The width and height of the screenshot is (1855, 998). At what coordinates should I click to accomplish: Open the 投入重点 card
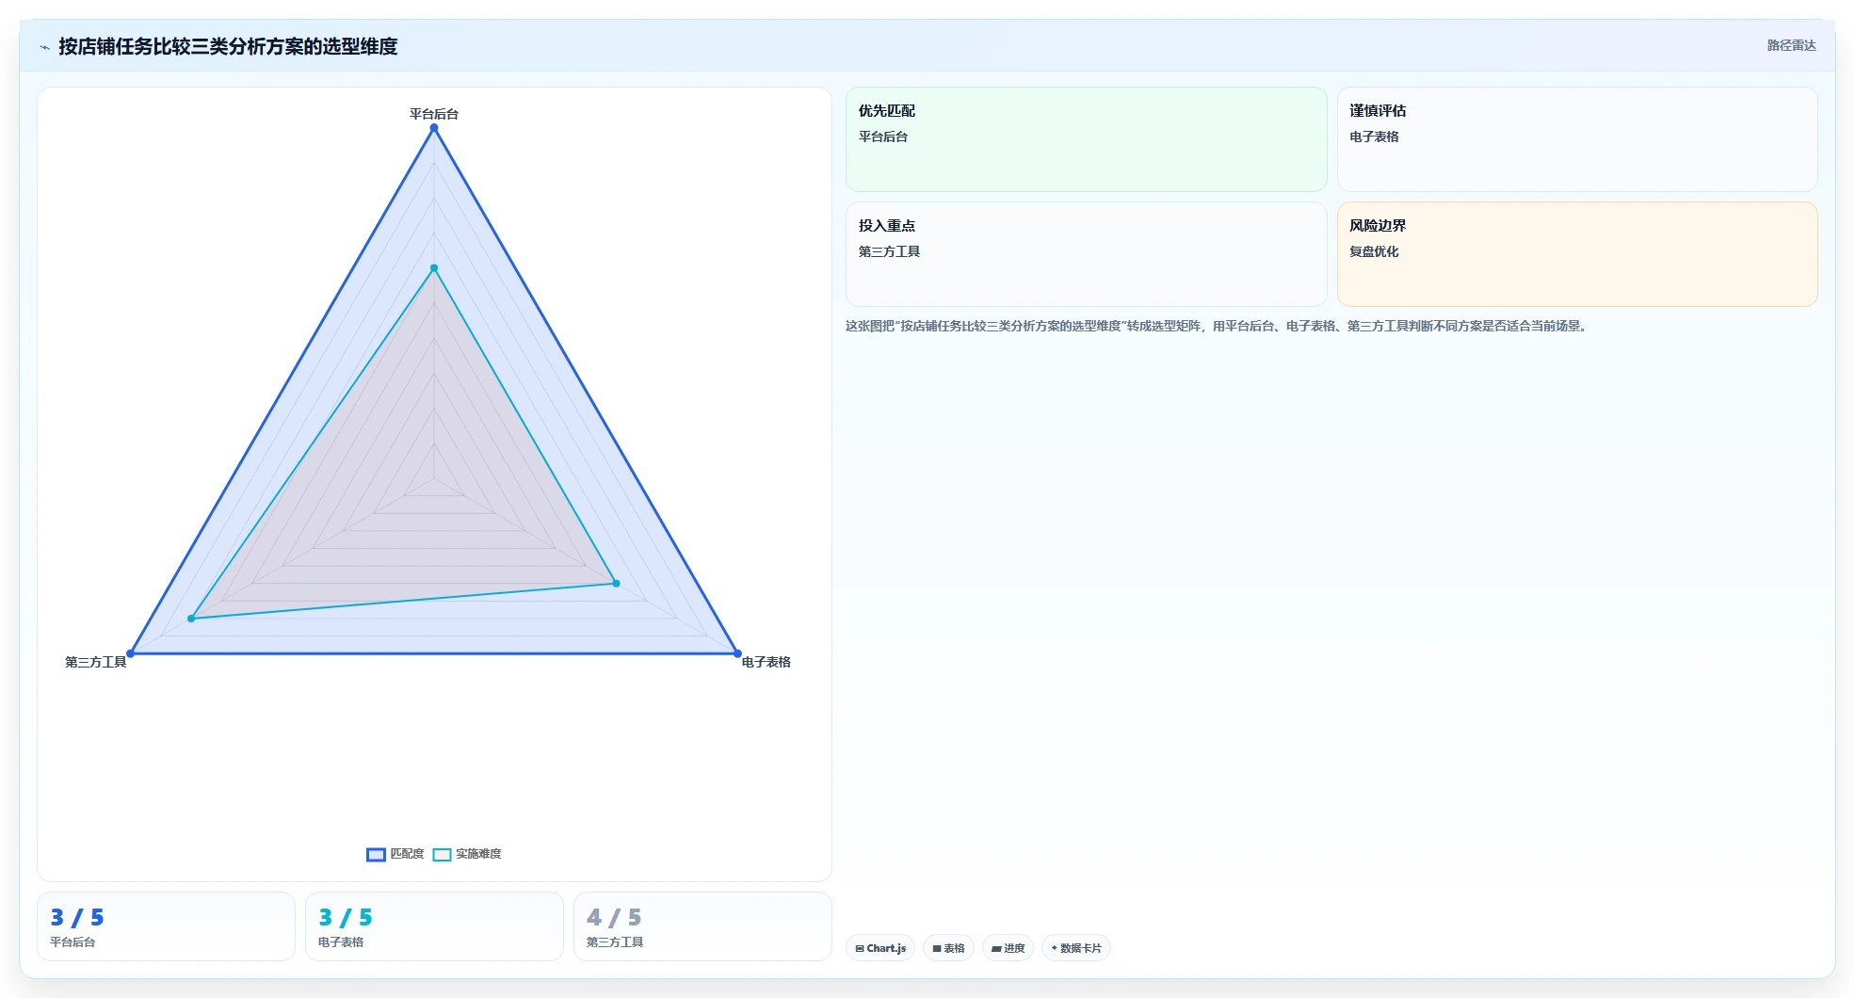click(x=1086, y=254)
